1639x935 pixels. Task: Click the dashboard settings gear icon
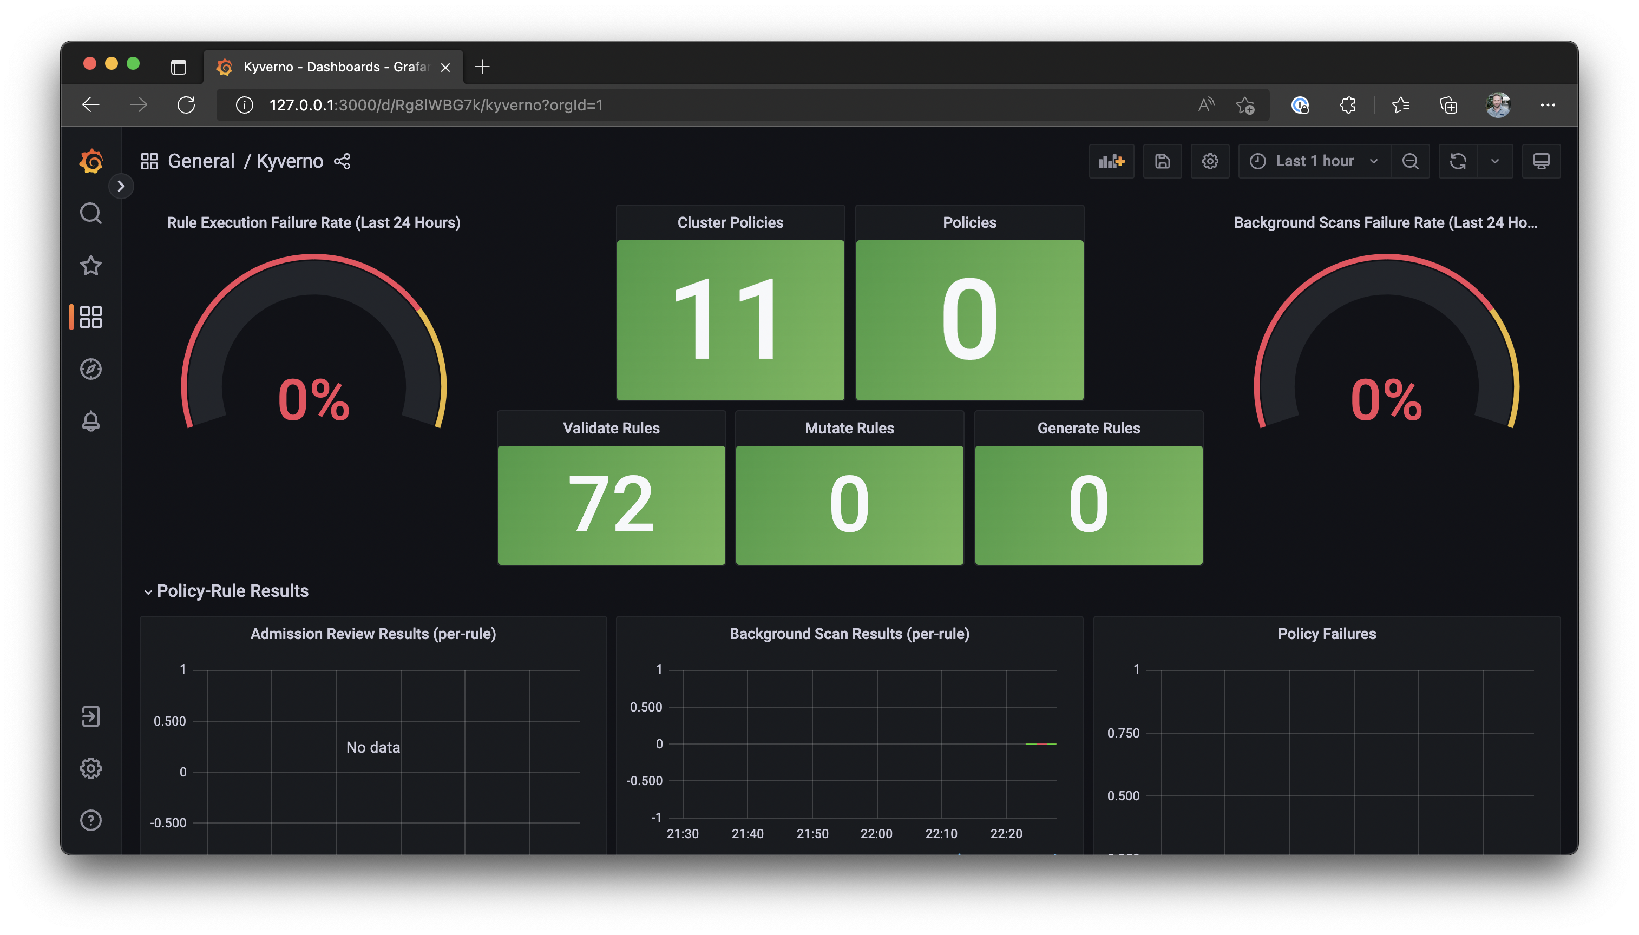tap(1210, 161)
